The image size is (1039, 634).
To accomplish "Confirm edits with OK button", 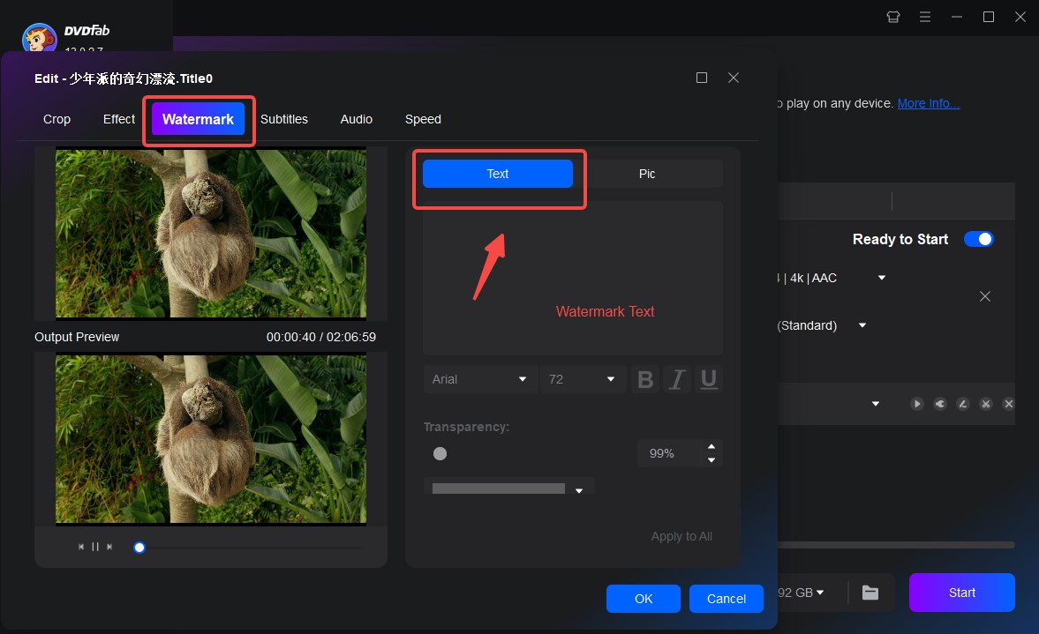I will coord(644,598).
